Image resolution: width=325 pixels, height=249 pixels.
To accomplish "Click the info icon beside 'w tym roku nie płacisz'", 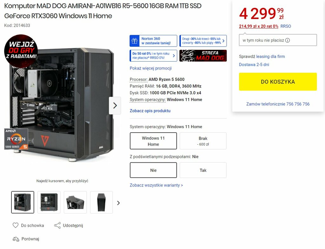I will click(x=288, y=40).
